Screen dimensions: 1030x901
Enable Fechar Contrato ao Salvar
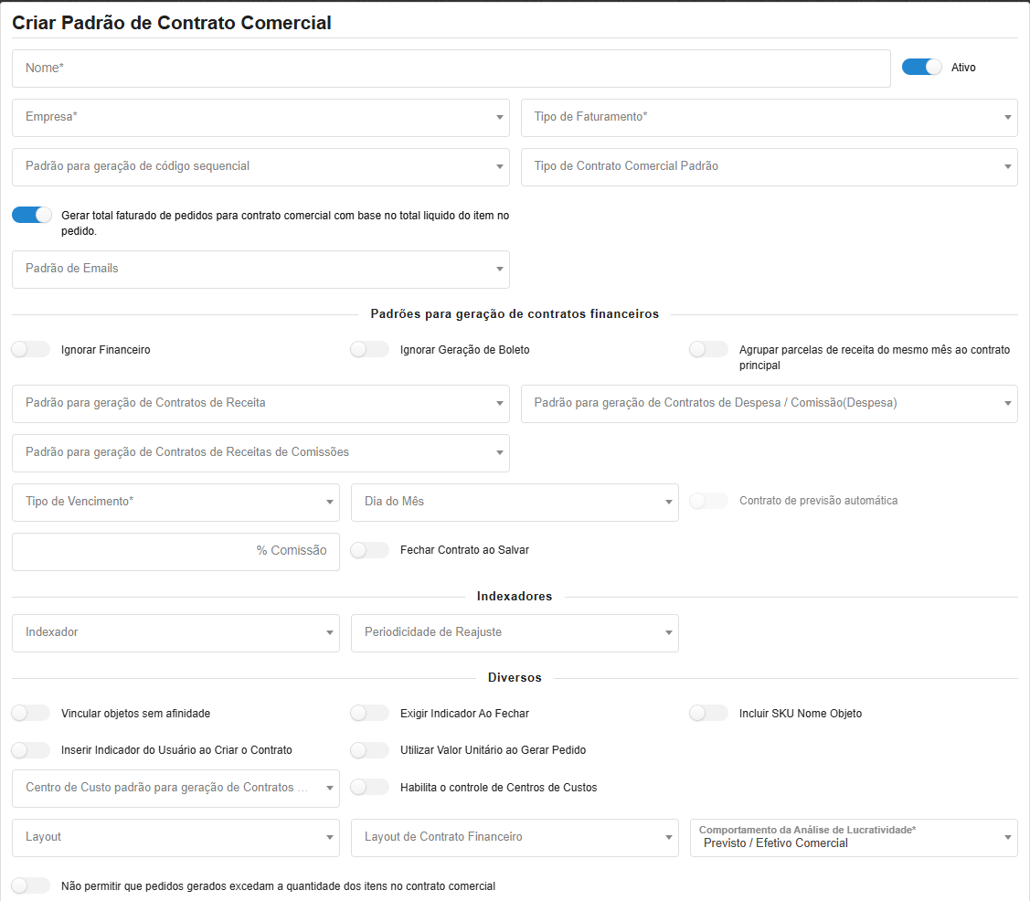370,550
